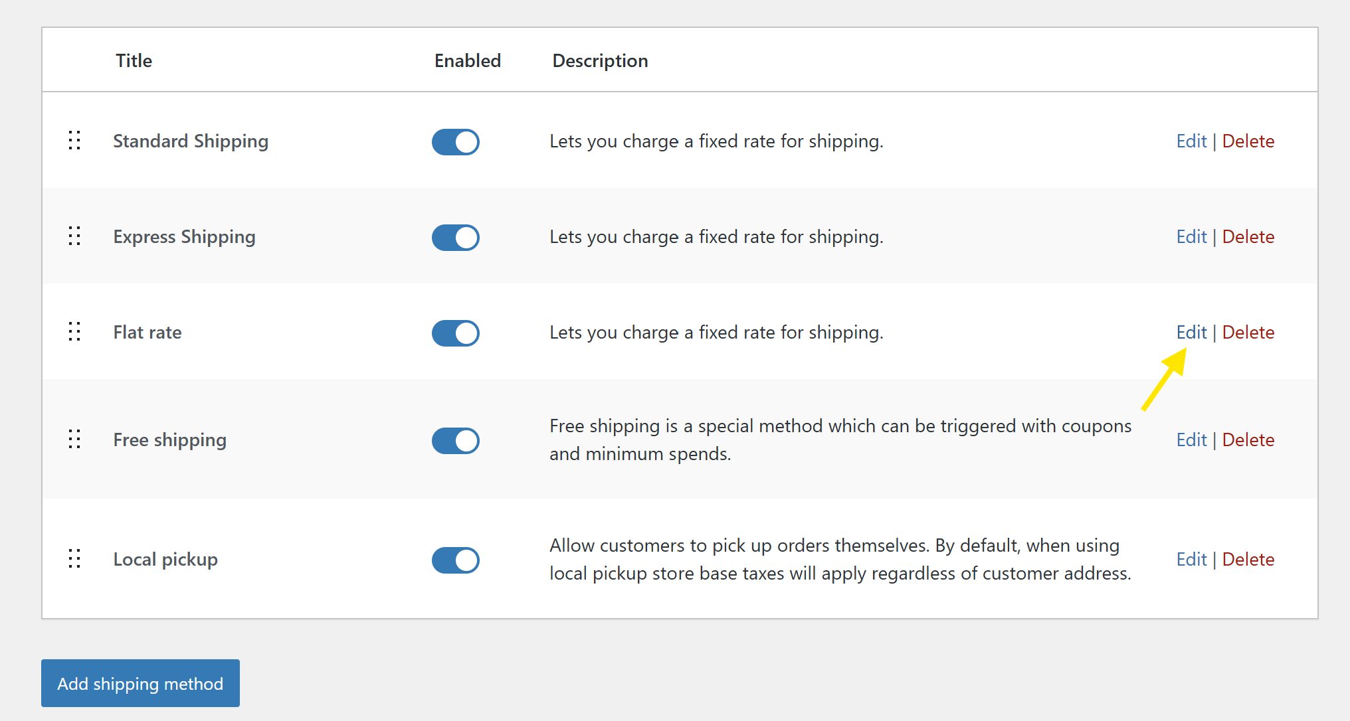Edit the Free shipping method
Viewport: 1350px width, 721px height.
(1191, 440)
